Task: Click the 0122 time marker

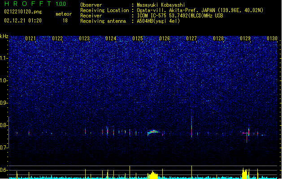Action: tap(57, 38)
